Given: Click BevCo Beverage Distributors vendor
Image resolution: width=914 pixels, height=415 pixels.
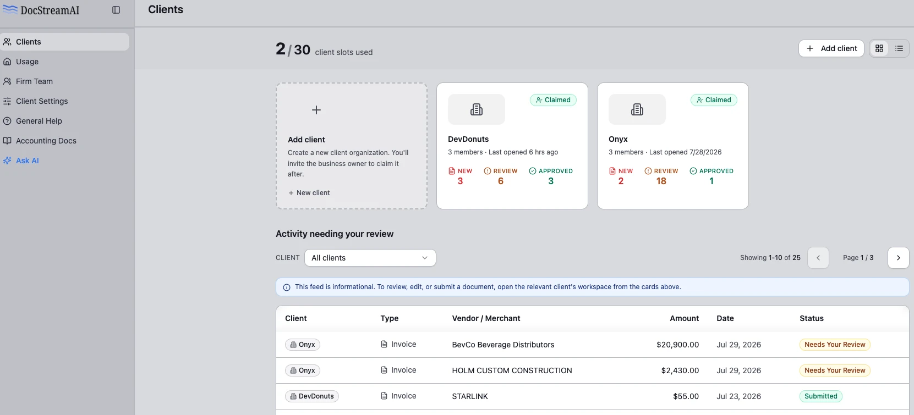Looking at the screenshot, I should 503,345.
